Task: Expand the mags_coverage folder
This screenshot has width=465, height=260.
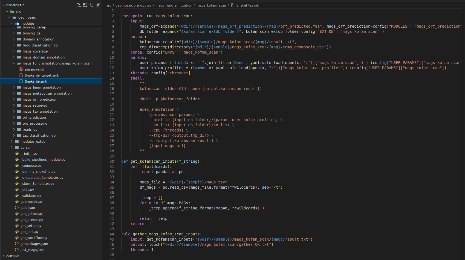Action: pyautogui.click(x=14, y=51)
